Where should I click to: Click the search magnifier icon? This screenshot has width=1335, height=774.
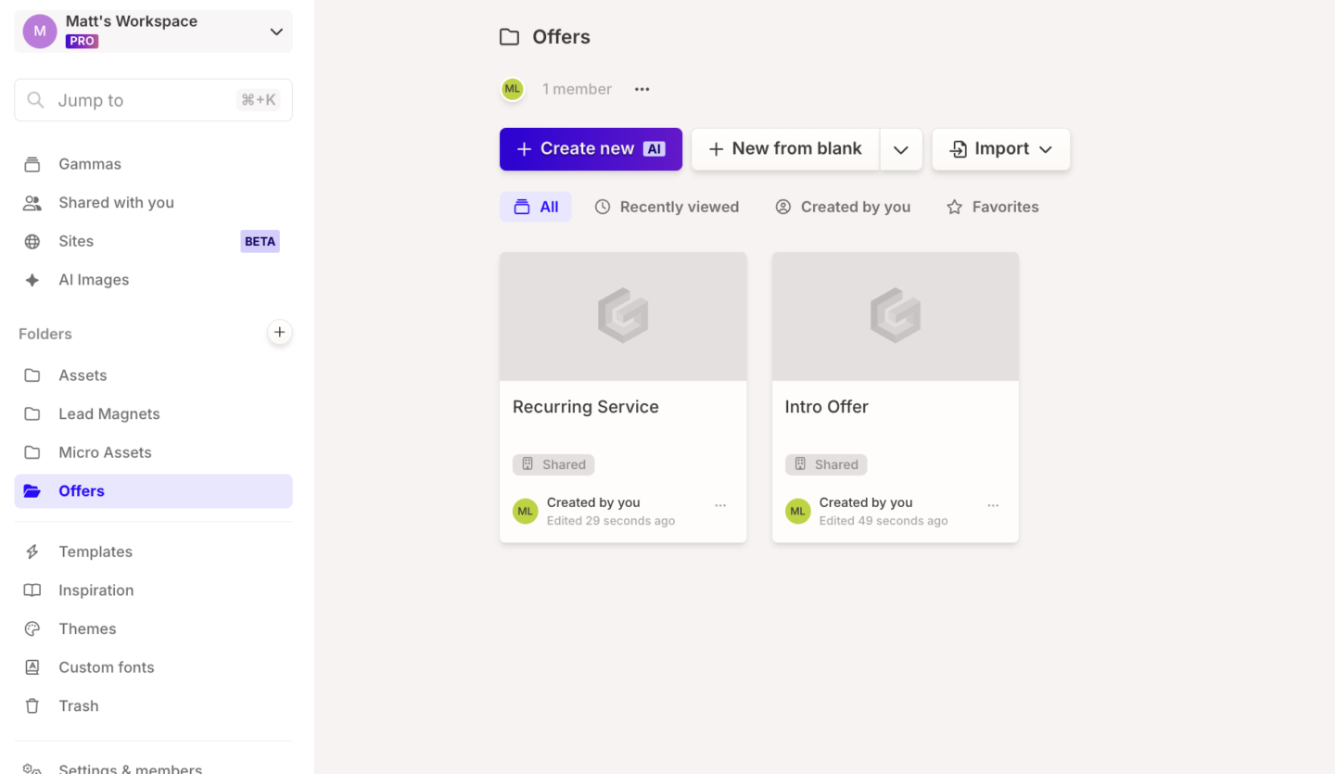click(x=35, y=100)
